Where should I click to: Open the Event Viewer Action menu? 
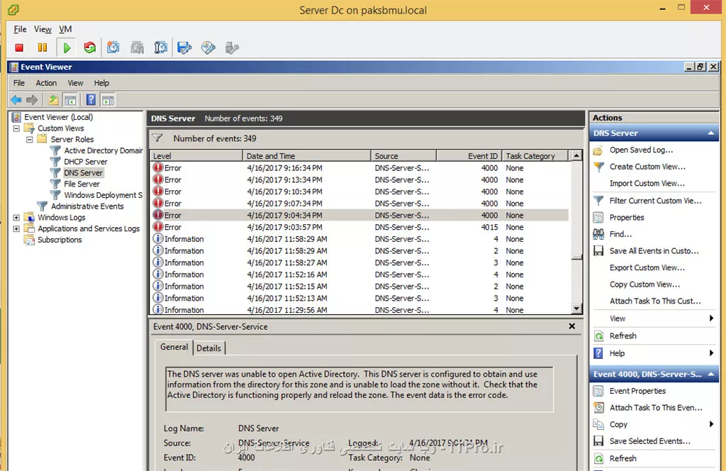pyautogui.click(x=46, y=83)
